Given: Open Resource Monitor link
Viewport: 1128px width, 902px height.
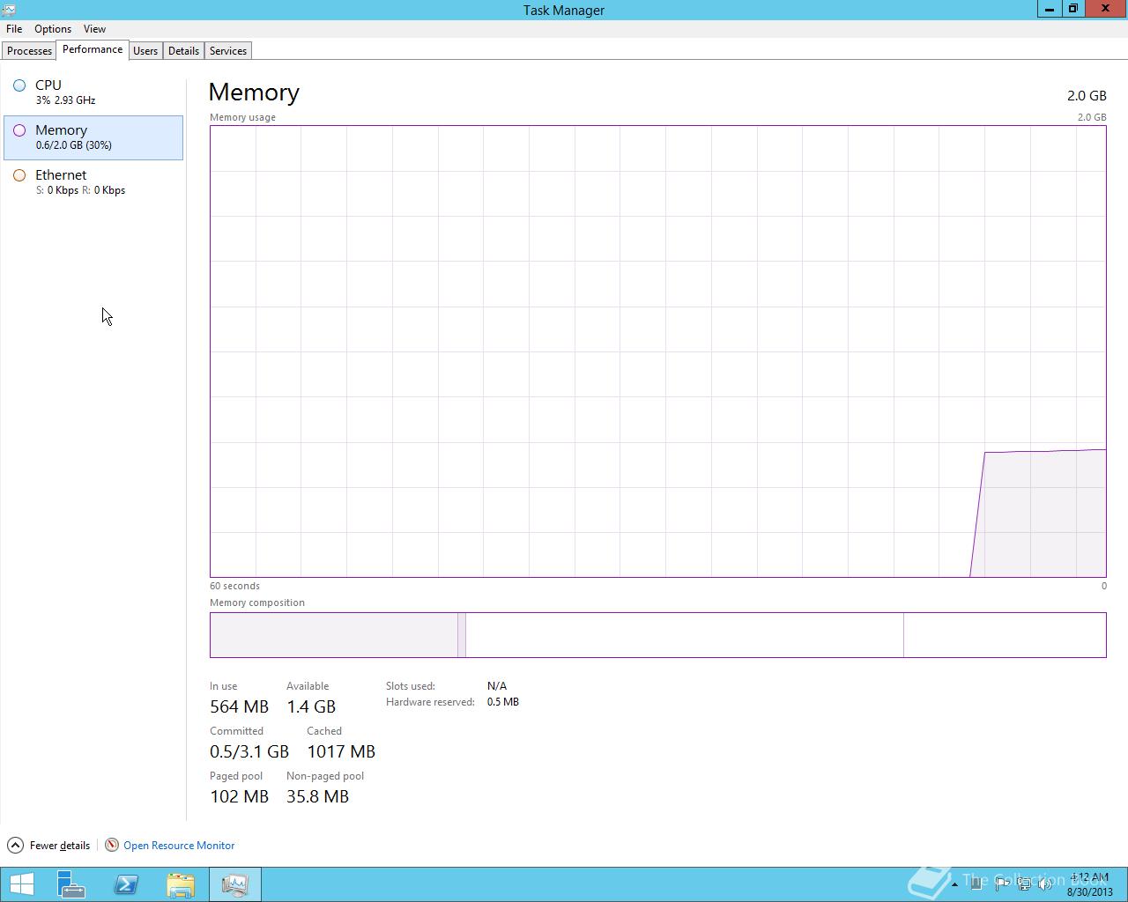Looking at the screenshot, I should coord(179,846).
